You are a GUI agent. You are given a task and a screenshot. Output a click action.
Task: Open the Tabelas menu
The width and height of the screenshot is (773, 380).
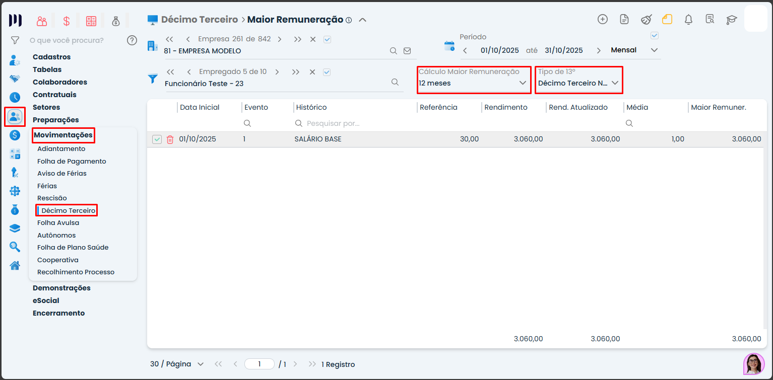47,69
